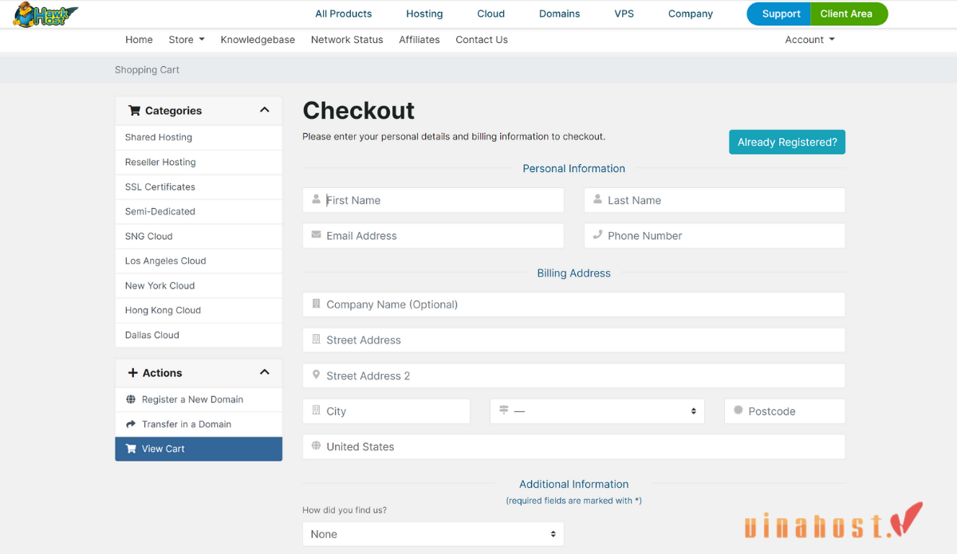Open the state selection dropdown

(597, 411)
